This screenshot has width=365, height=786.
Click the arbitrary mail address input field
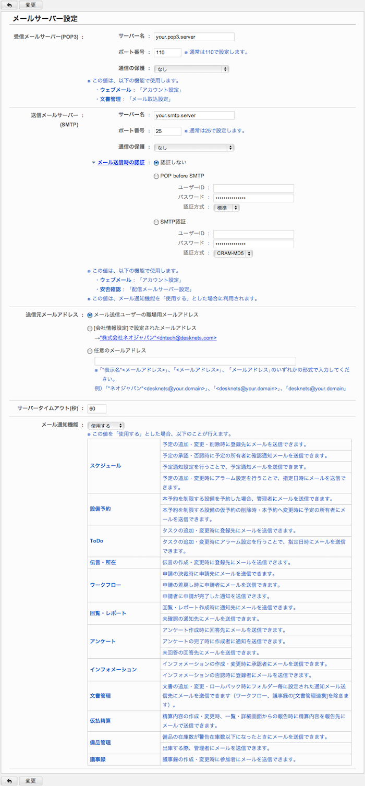coord(195,361)
